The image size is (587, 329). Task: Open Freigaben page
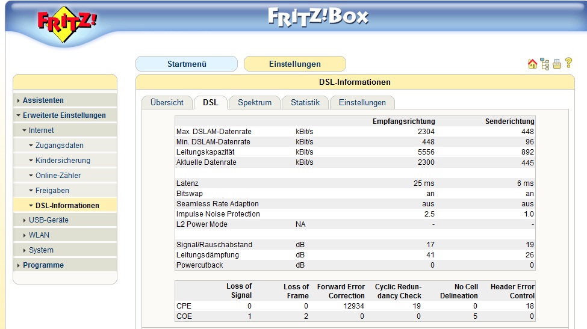pyautogui.click(x=52, y=190)
